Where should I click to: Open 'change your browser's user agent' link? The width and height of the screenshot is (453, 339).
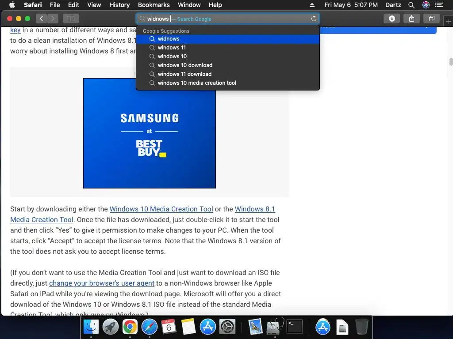pyautogui.click(x=102, y=283)
